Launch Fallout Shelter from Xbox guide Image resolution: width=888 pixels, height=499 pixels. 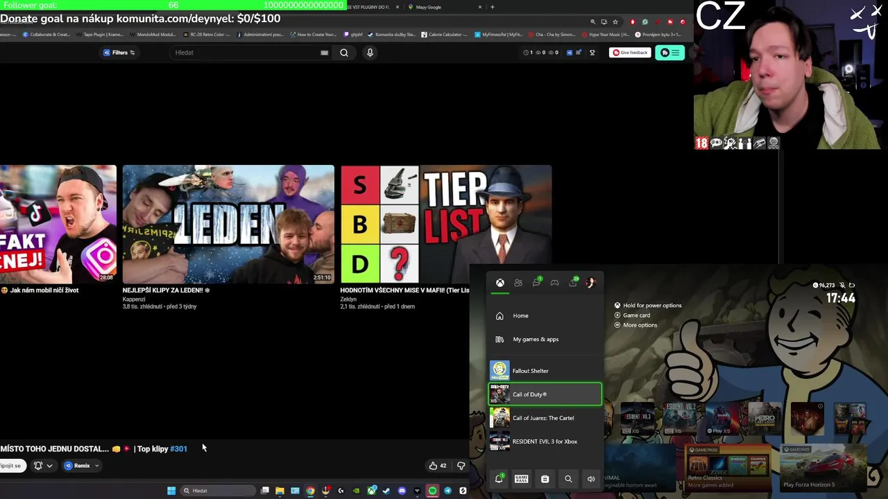pos(545,371)
